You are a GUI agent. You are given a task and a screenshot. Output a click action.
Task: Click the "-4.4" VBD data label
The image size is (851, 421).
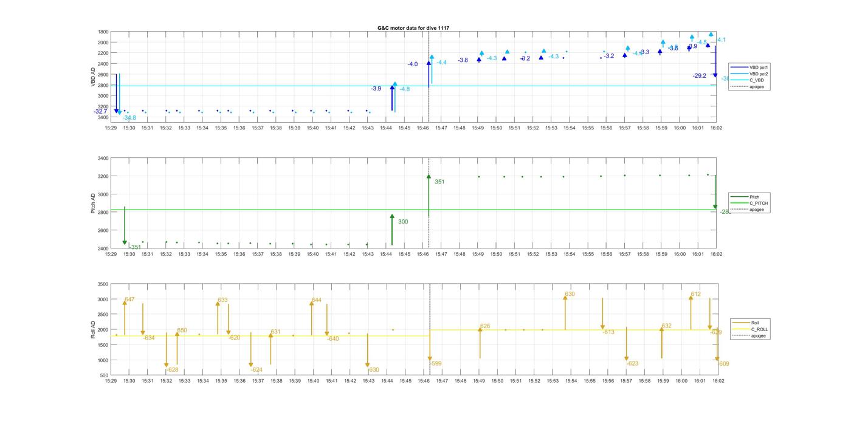(x=441, y=63)
